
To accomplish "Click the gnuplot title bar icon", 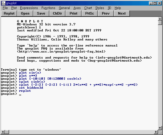I will click(3, 3).
